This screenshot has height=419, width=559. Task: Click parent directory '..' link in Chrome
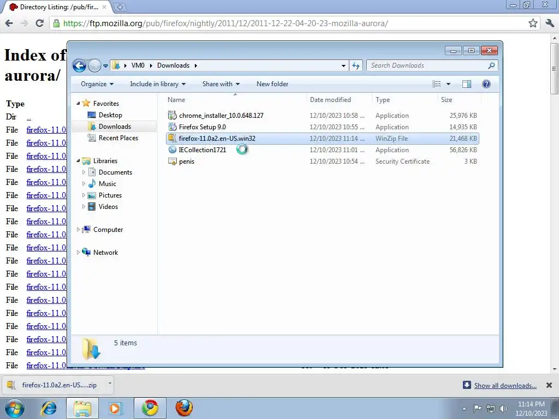click(x=29, y=117)
